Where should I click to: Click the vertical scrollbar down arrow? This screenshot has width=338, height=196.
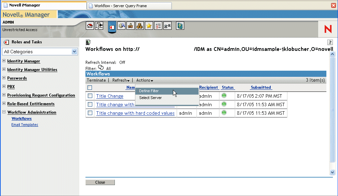click(x=332, y=172)
